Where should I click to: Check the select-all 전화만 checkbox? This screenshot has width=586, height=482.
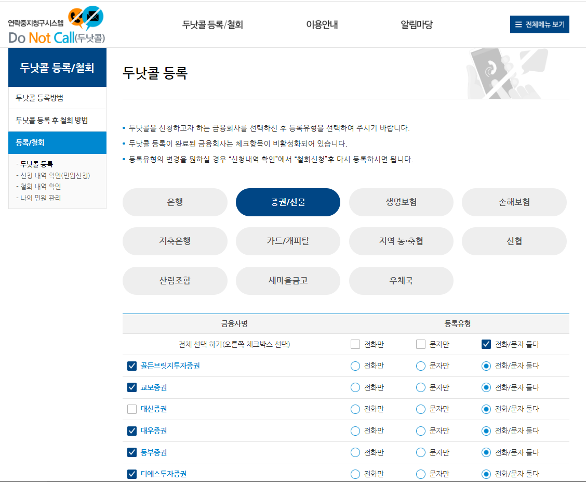tap(355, 344)
